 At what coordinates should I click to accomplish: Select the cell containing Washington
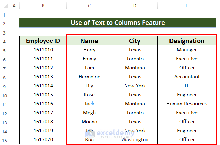pos(135,139)
